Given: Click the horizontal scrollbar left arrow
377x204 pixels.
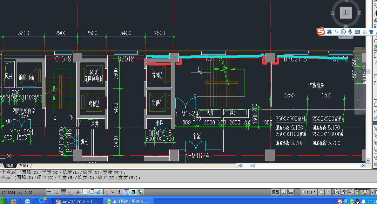Looking at the screenshot, I should 240,166.
